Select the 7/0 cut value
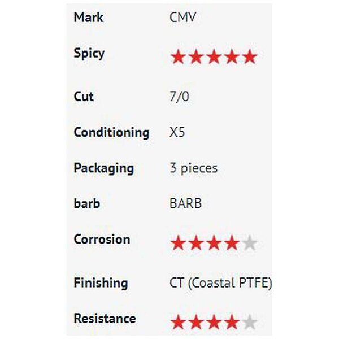Image resolution: width=339 pixels, height=339 pixels. click(x=179, y=97)
